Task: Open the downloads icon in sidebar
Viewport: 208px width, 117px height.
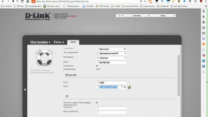Action: point(204,17)
